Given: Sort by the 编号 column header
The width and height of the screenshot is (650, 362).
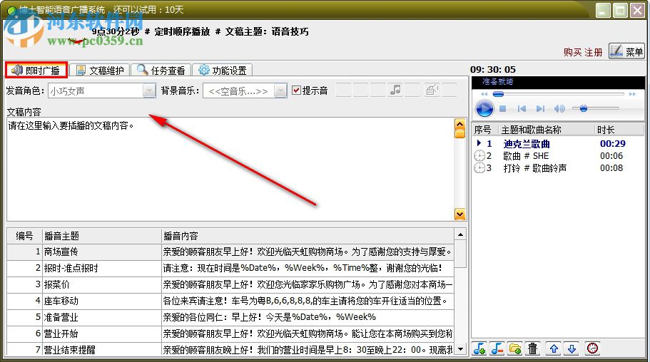Looking at the screenshot, I should 25,236.
